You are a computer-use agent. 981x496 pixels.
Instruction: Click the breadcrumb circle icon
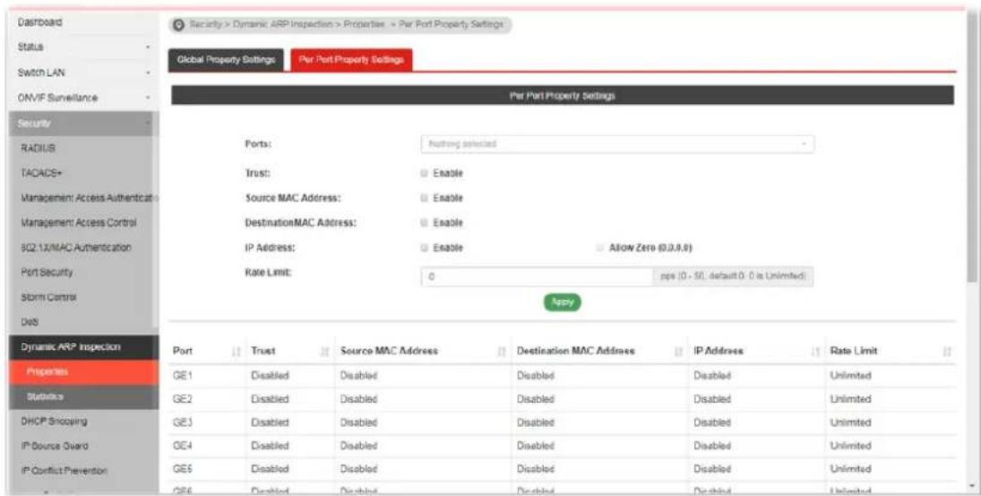179,25
